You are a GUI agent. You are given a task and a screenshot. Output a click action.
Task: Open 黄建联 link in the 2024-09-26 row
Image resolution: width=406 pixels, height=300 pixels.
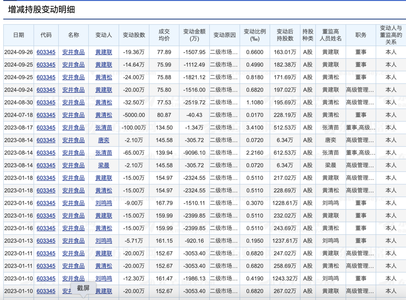click(x=104, y=52)
